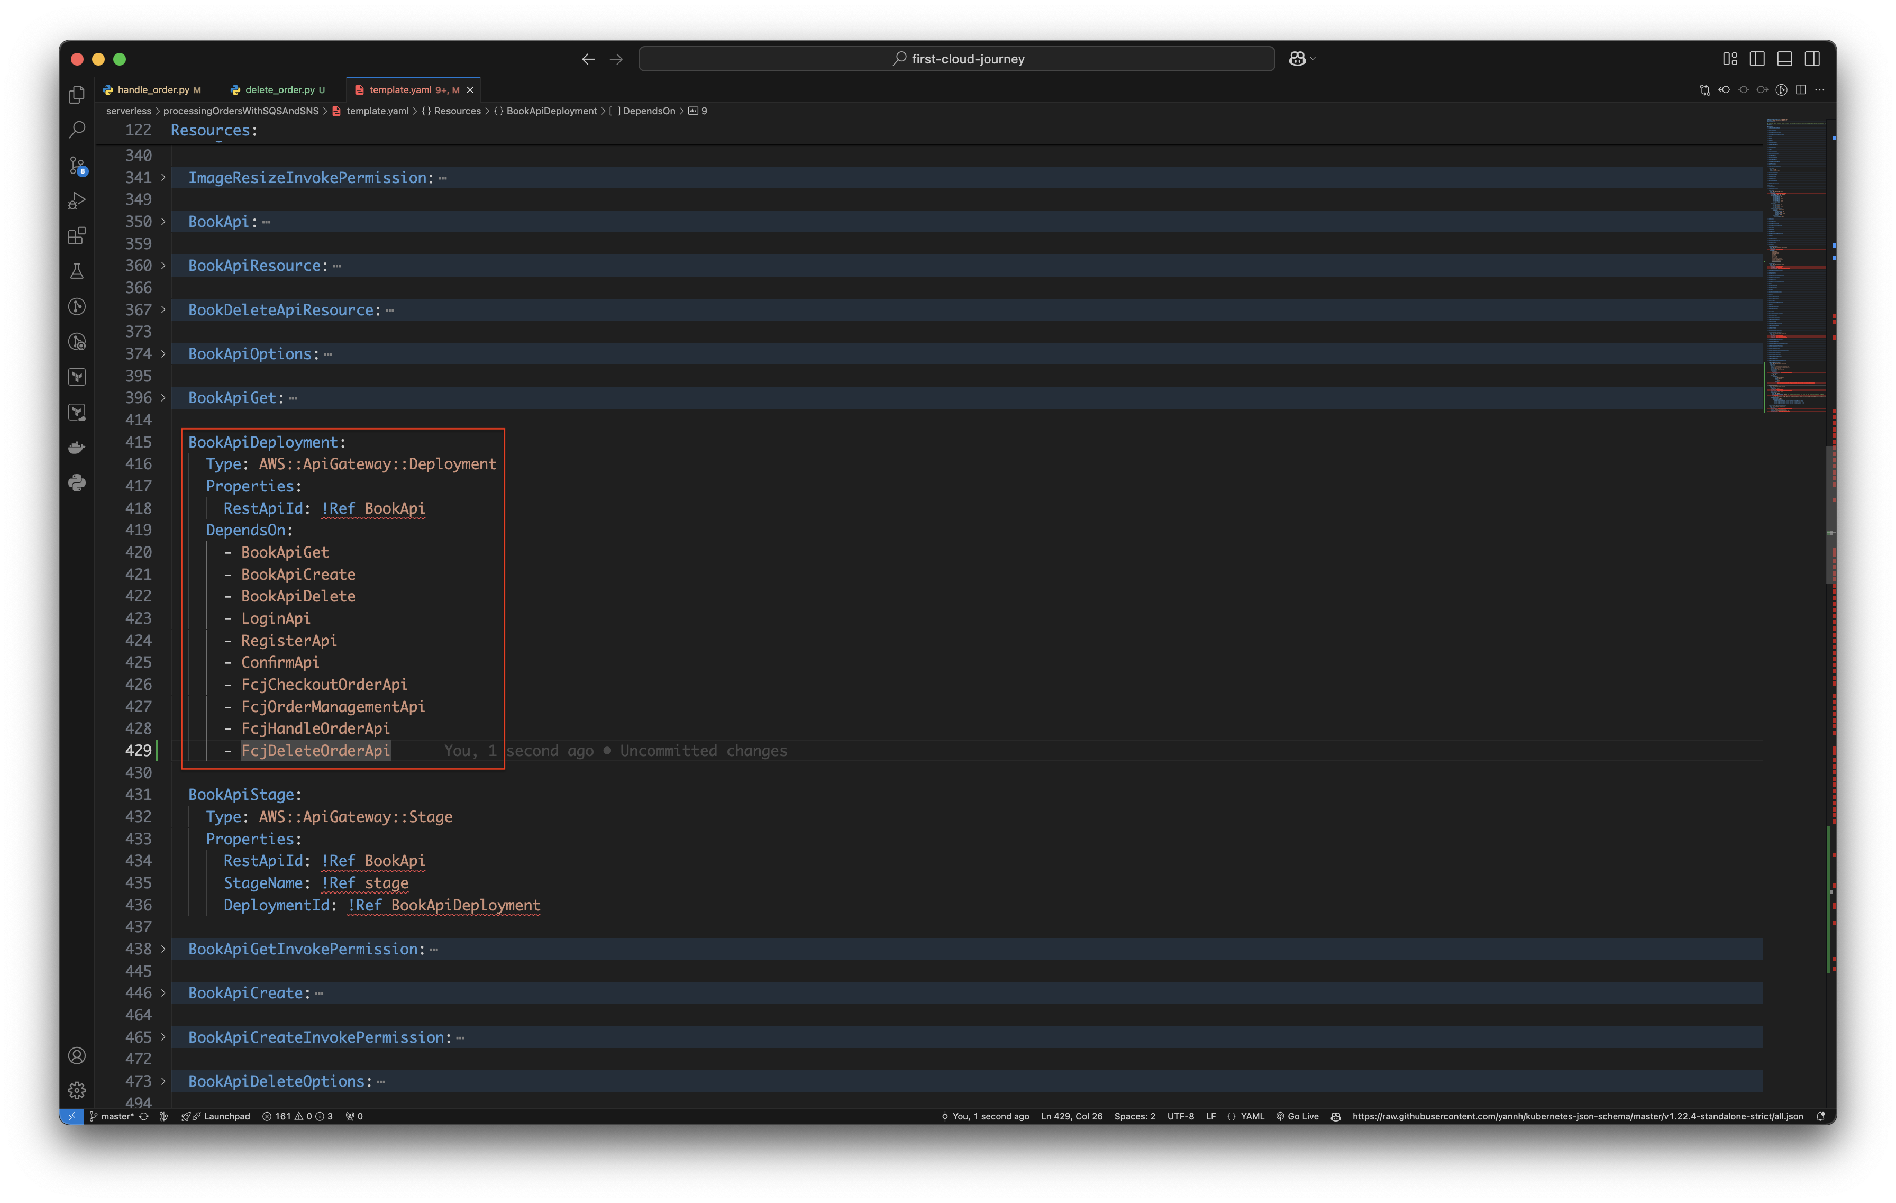Click the first-cloud-journey command center search box
The image size is (1896, 1203).
point(956,59)
